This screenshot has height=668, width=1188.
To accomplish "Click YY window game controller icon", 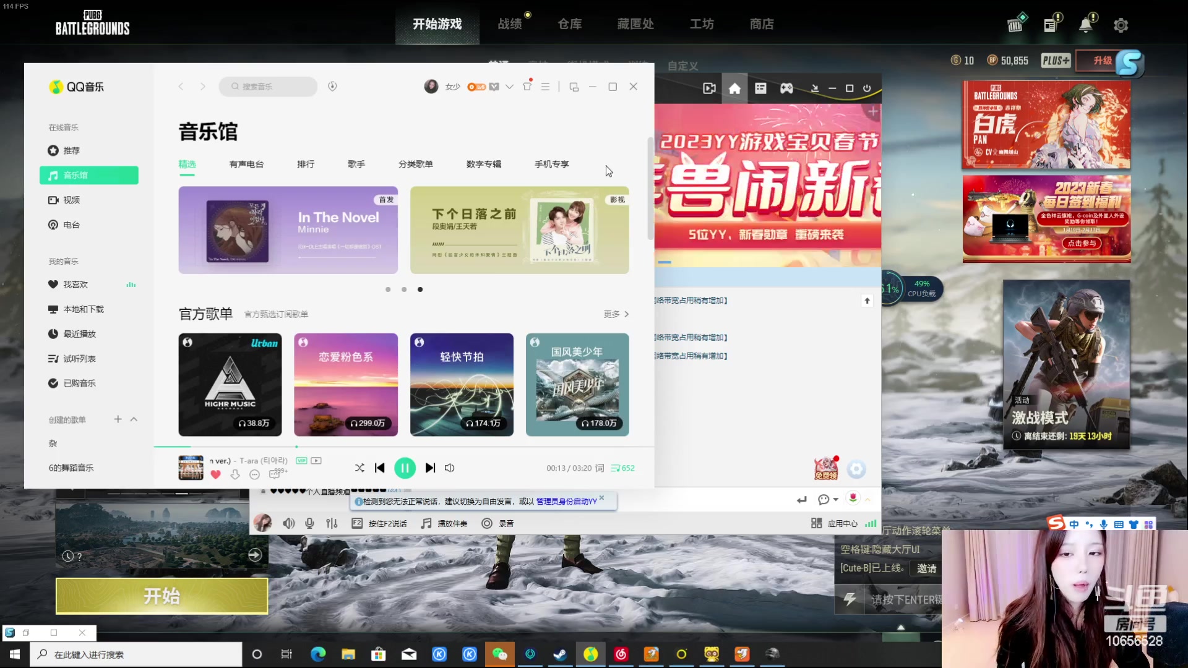I will click(786, 88).
